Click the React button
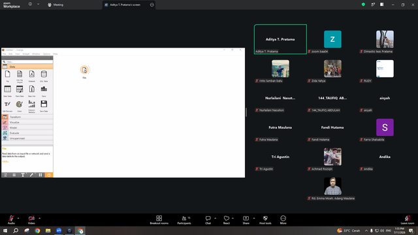This screenshot has height=235, width=418. coord(227,220)
